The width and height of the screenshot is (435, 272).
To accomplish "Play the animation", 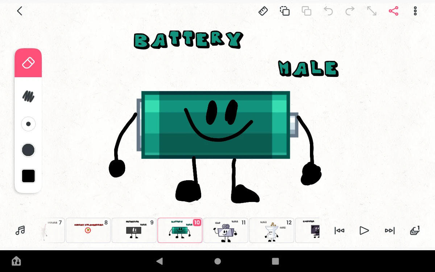I will (x=364, y=230).
